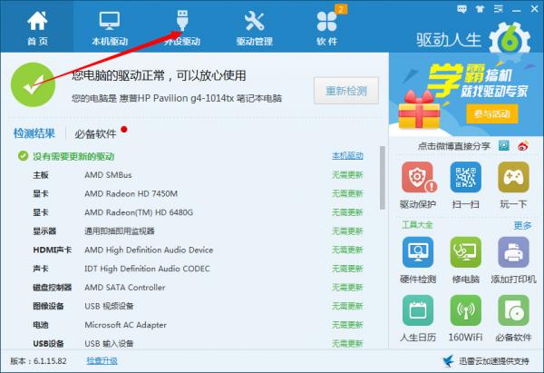Click the version text 6.1.15.82
Viewport: 544px width, 373px height.
click(x=50, y=361)
